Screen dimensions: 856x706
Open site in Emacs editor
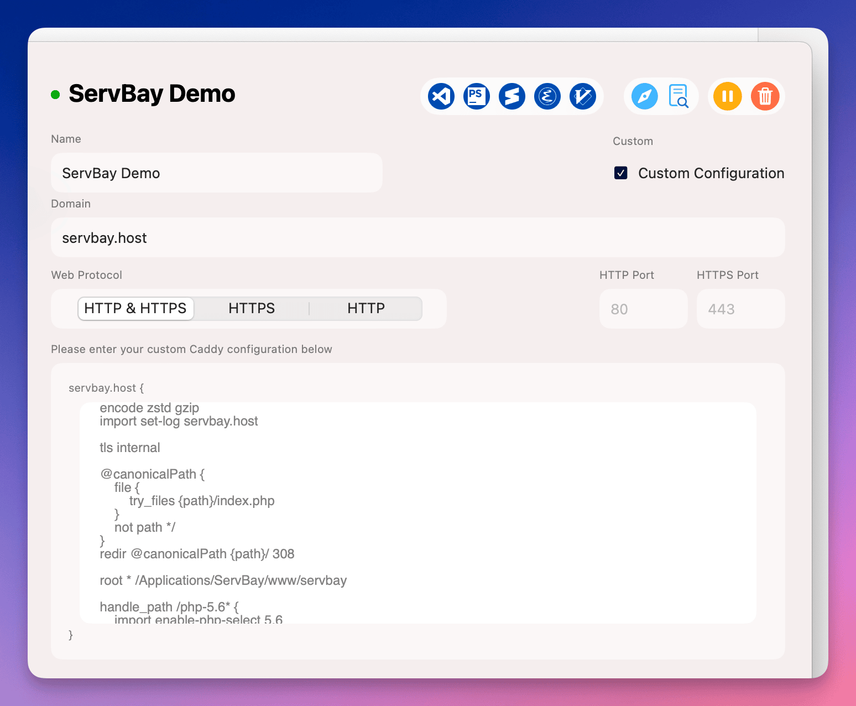547,96
